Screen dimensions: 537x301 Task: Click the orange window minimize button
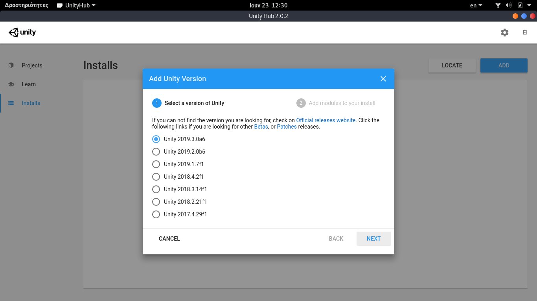(x=515, y=16)
